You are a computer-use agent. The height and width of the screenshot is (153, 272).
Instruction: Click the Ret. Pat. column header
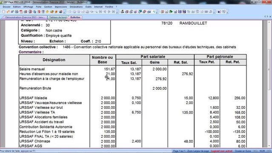tap(232, 62)
